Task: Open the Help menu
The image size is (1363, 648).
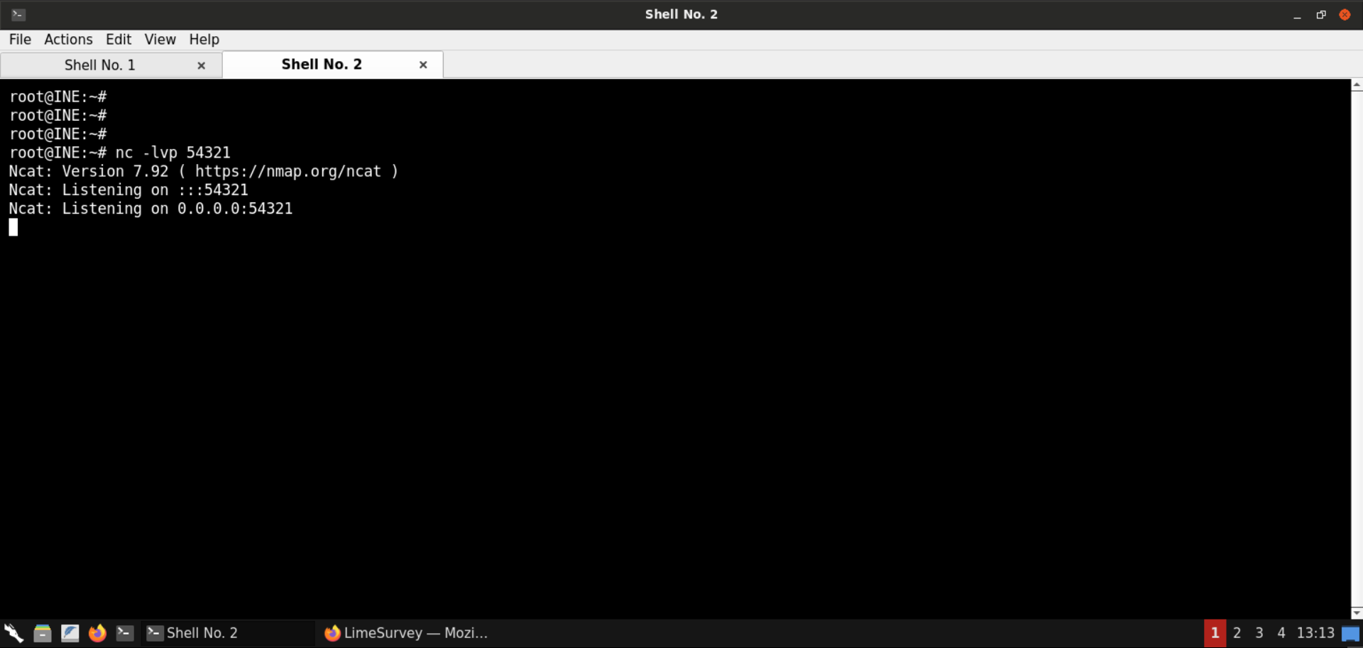Action: [x=204, y=40]
